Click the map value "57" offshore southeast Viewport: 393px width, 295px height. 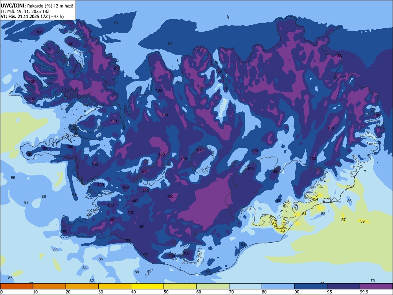[343, 220]
